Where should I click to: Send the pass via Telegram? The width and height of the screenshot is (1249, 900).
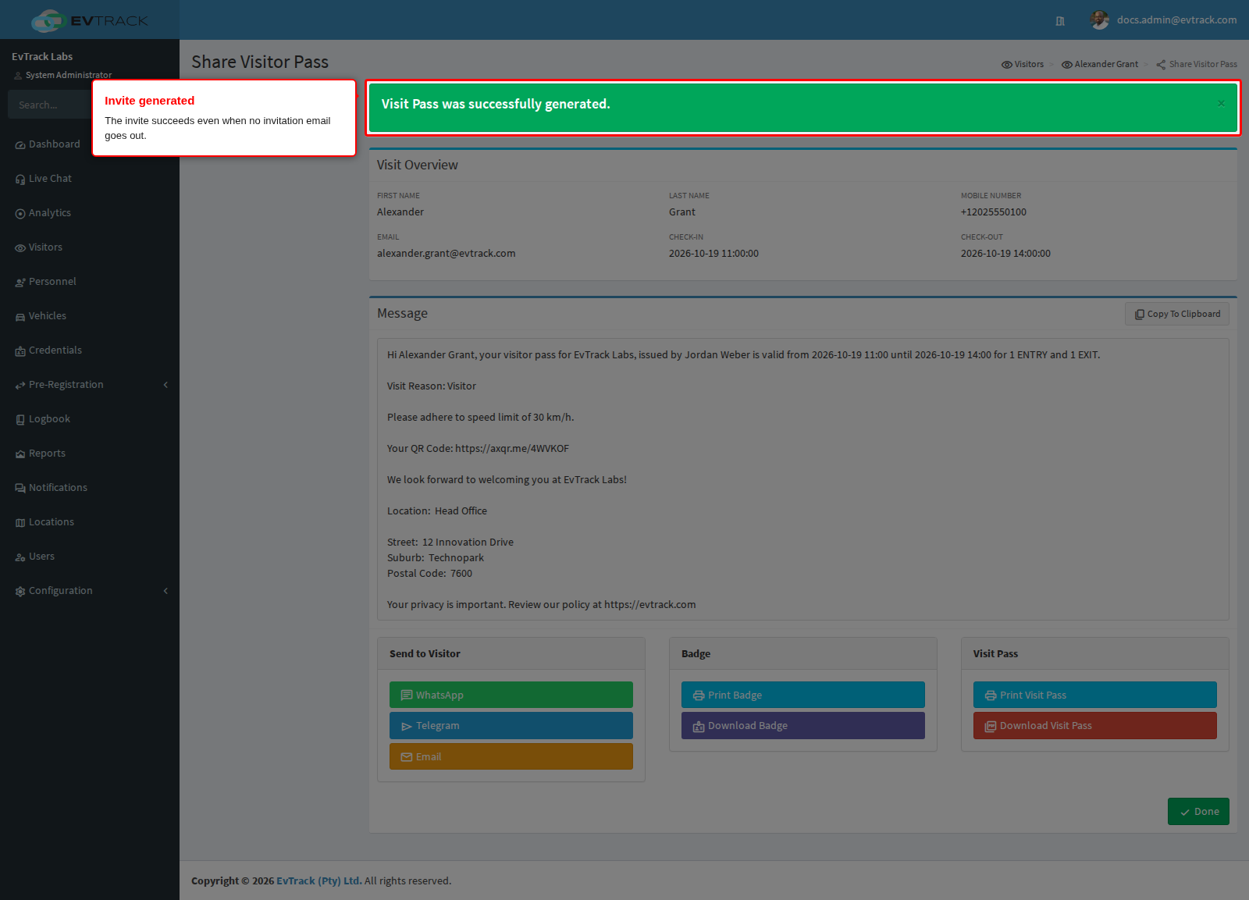tap(511, 726)
